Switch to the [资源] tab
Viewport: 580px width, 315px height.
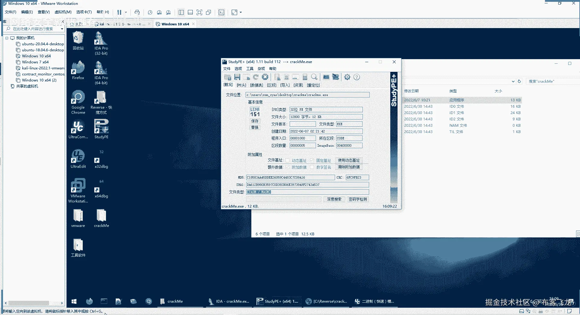pyautogui.click(x=298, y=85)
